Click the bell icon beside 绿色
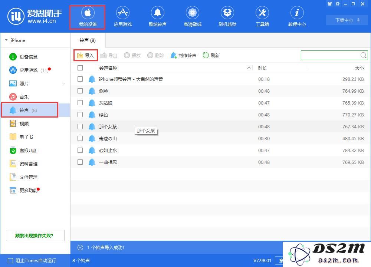371x267 pixels. 92,115
